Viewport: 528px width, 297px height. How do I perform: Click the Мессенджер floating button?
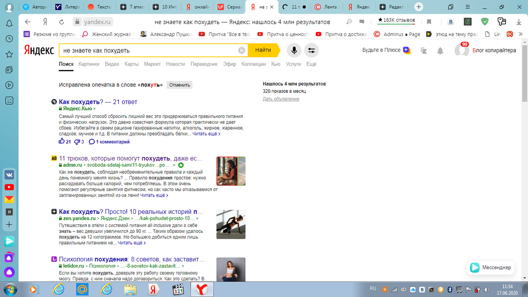pos(491,268)
